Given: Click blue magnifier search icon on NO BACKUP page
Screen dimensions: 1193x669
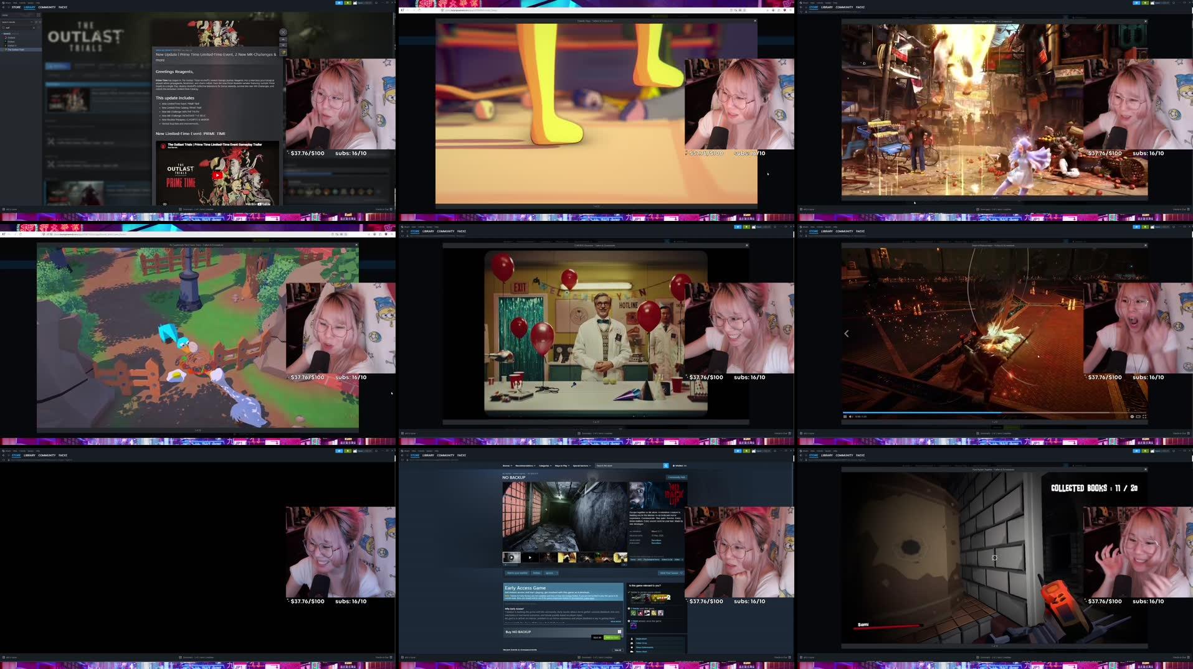Looking at the screenshot, I should tap(666, 465).
